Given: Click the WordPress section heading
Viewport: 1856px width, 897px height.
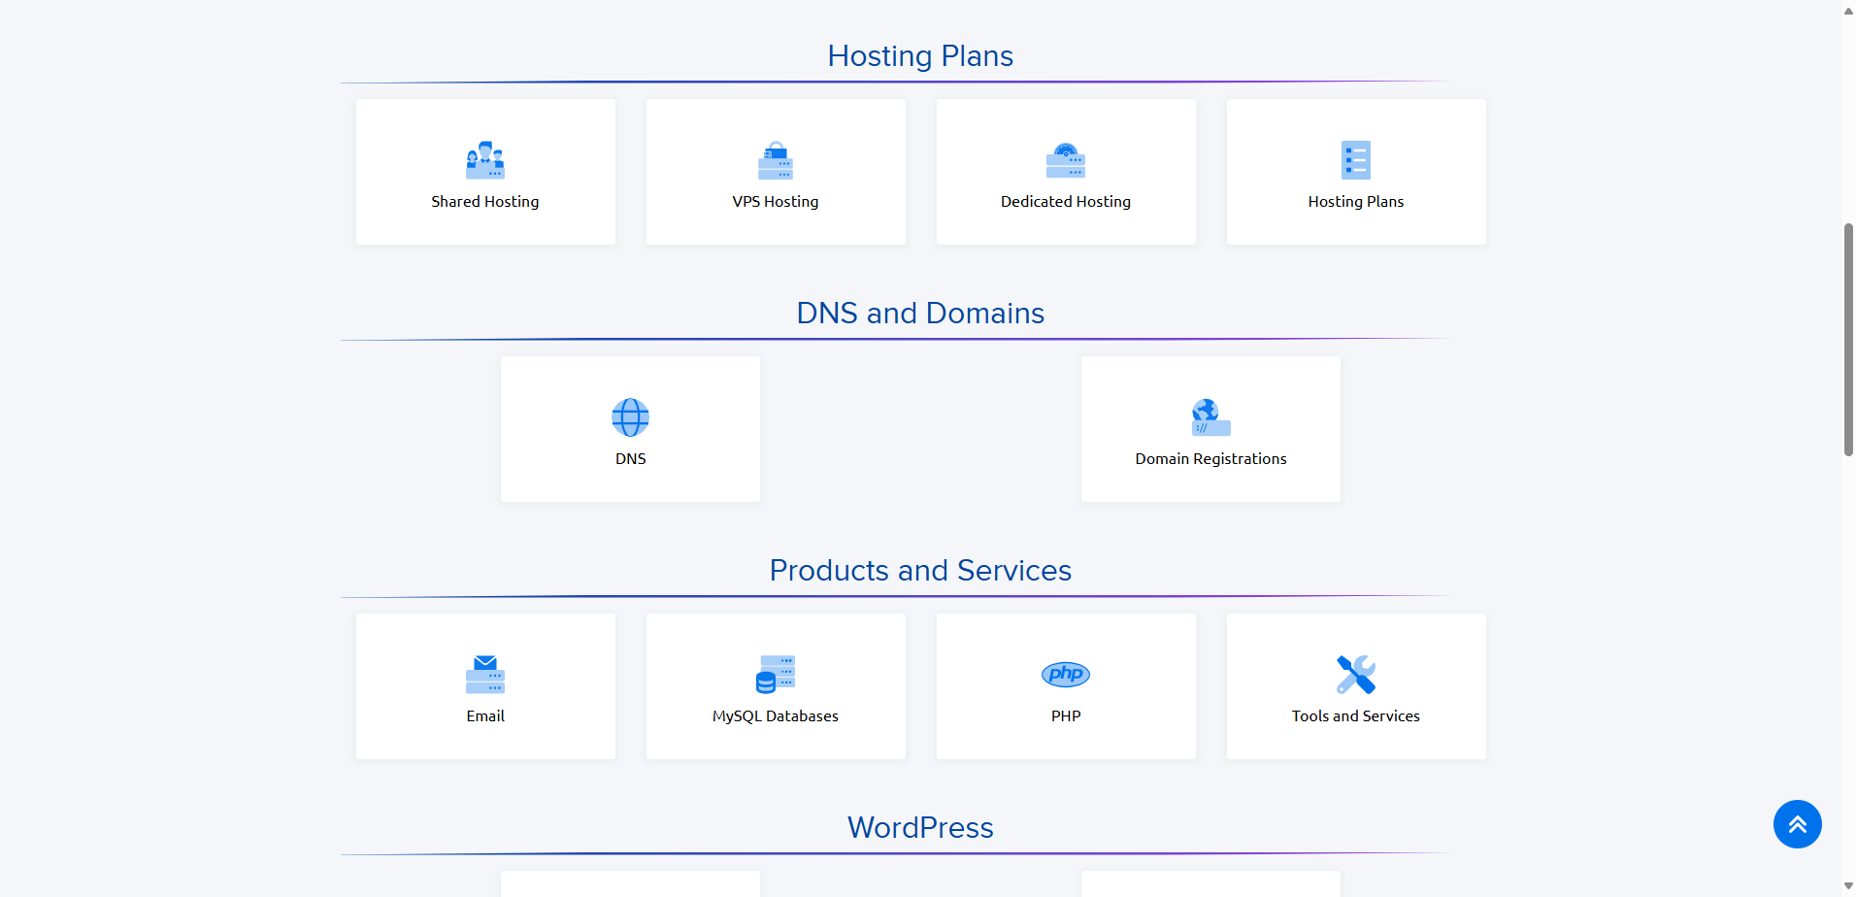Looking at the screenshot, I should (920, 828).
